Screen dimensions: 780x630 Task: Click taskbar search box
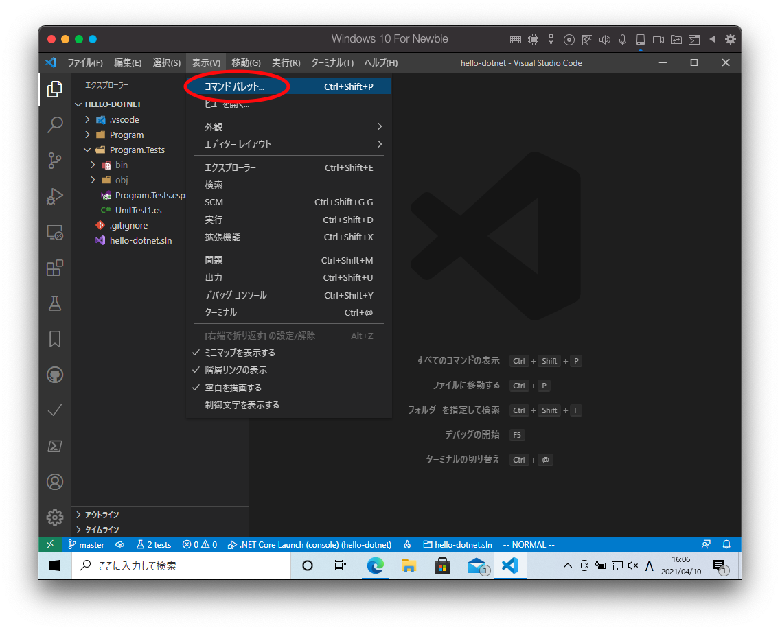point(181,565)
